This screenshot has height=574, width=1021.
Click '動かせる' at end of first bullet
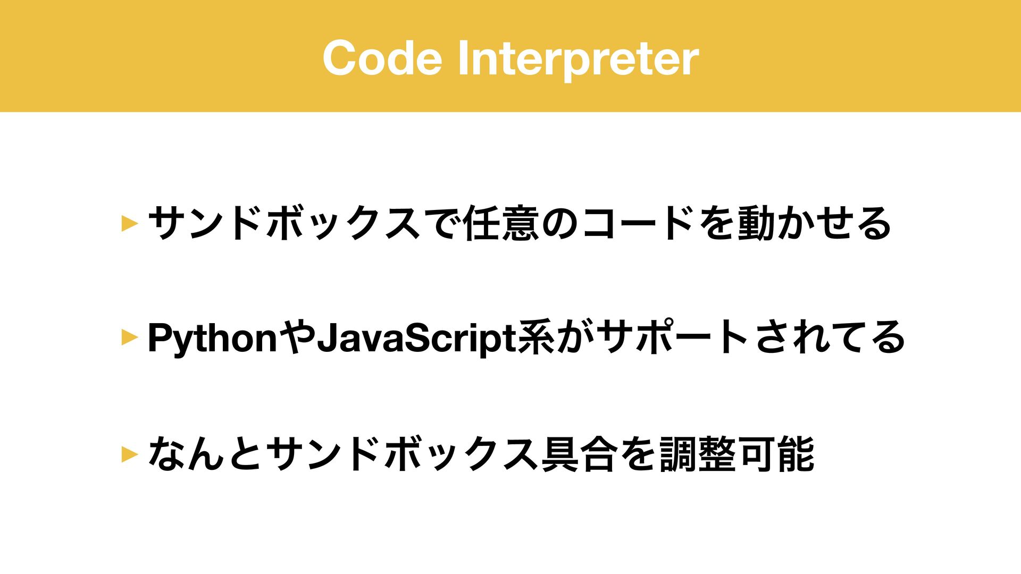tap(815, 223)
